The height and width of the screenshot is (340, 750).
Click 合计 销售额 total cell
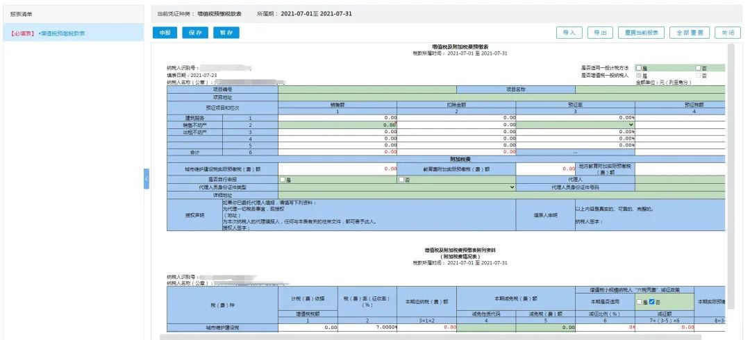tap(337, 152)
